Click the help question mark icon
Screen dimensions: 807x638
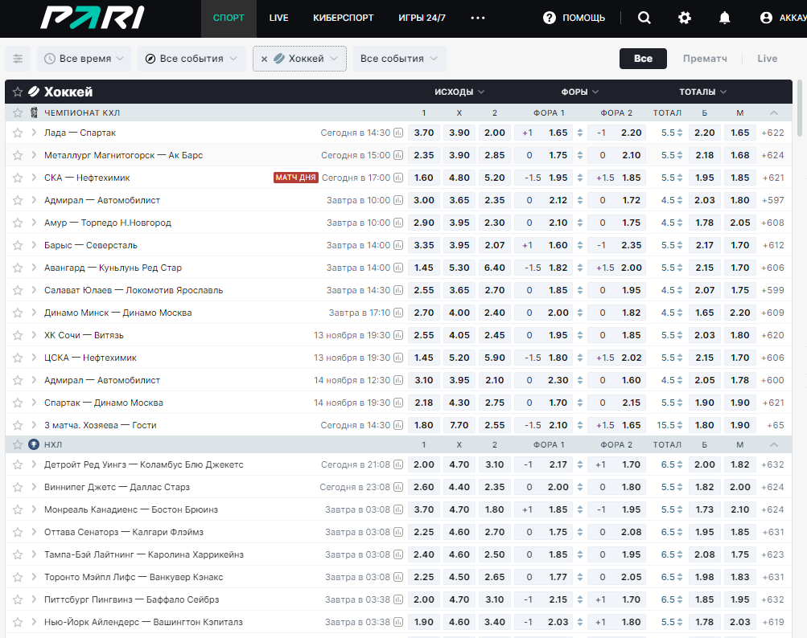550,18
